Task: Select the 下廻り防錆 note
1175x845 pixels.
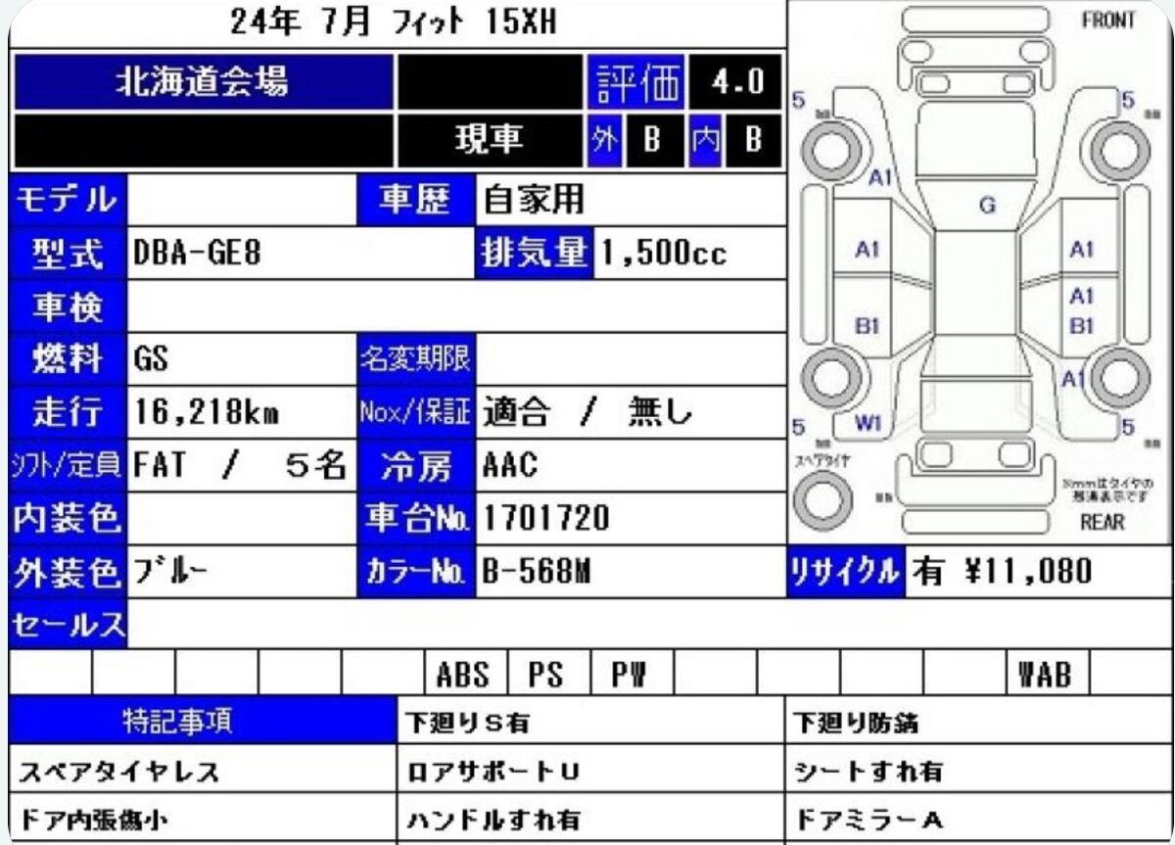Action: pyautogui.click(x=855, y=724)
